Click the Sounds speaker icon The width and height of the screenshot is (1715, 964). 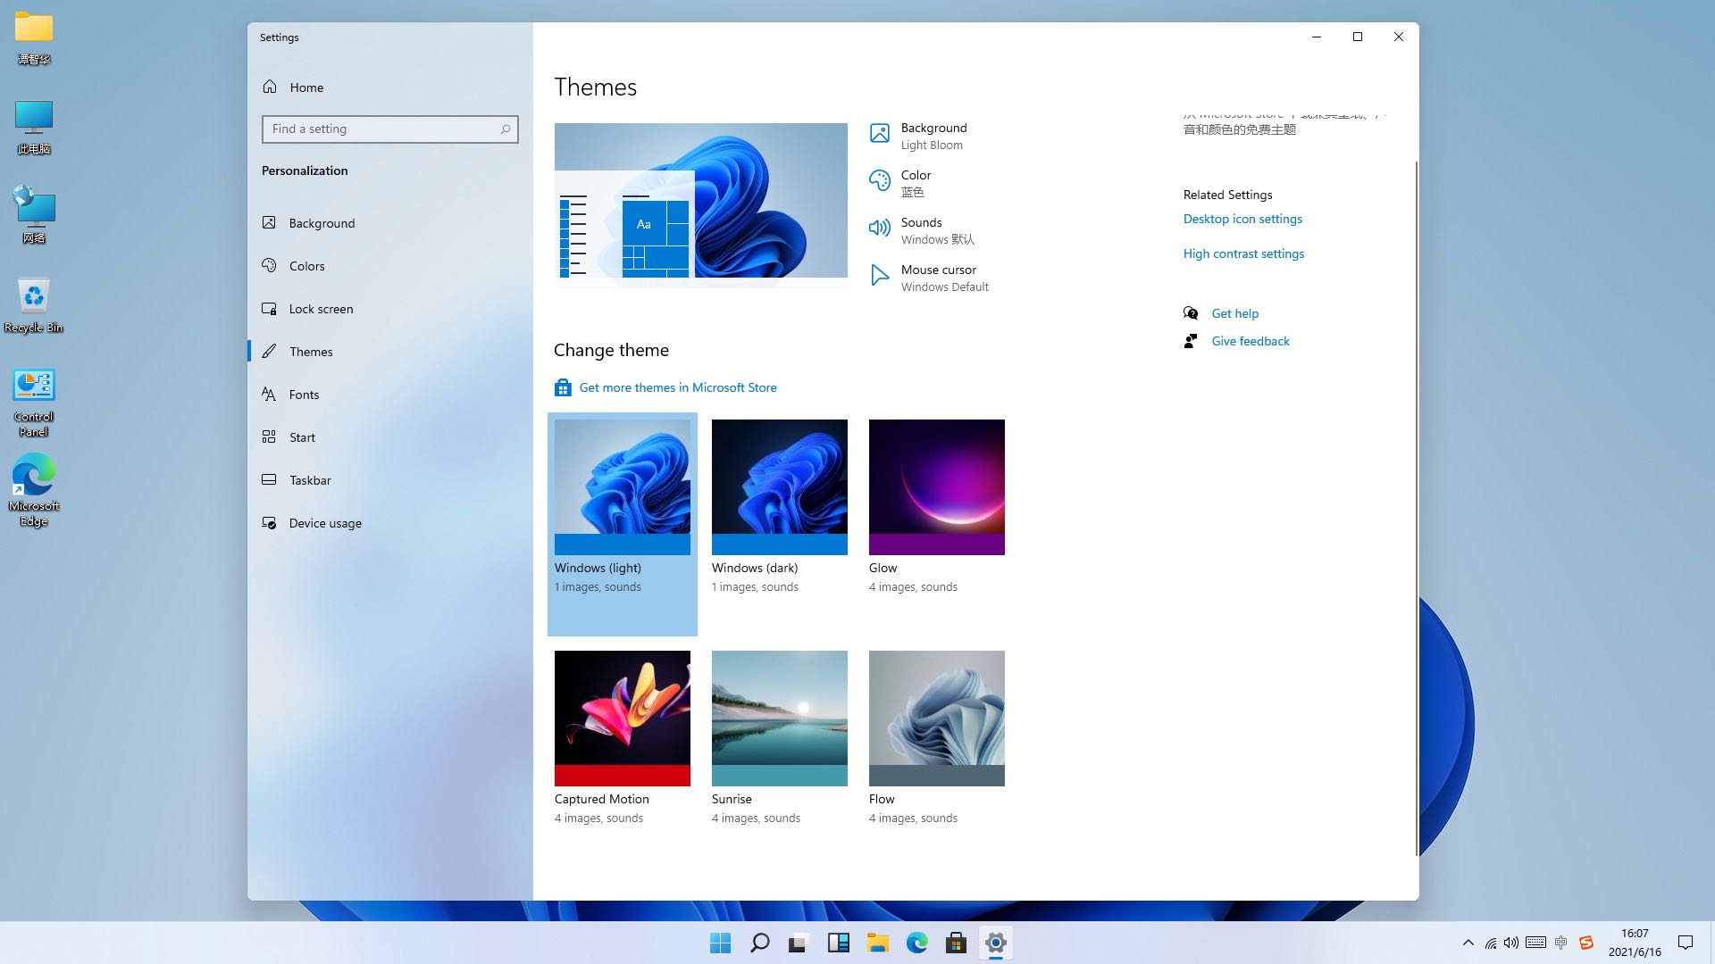[x=879, y=229]
